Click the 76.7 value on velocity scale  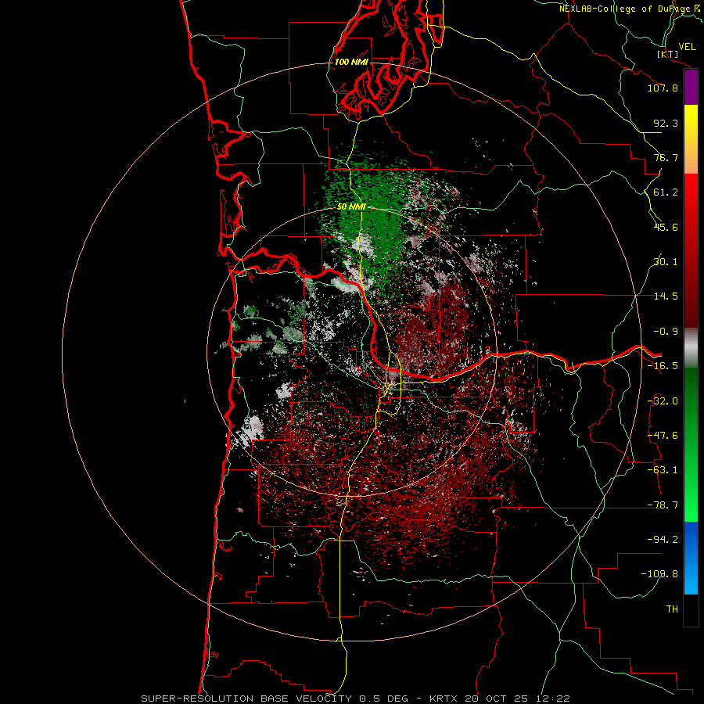(666, 157)
